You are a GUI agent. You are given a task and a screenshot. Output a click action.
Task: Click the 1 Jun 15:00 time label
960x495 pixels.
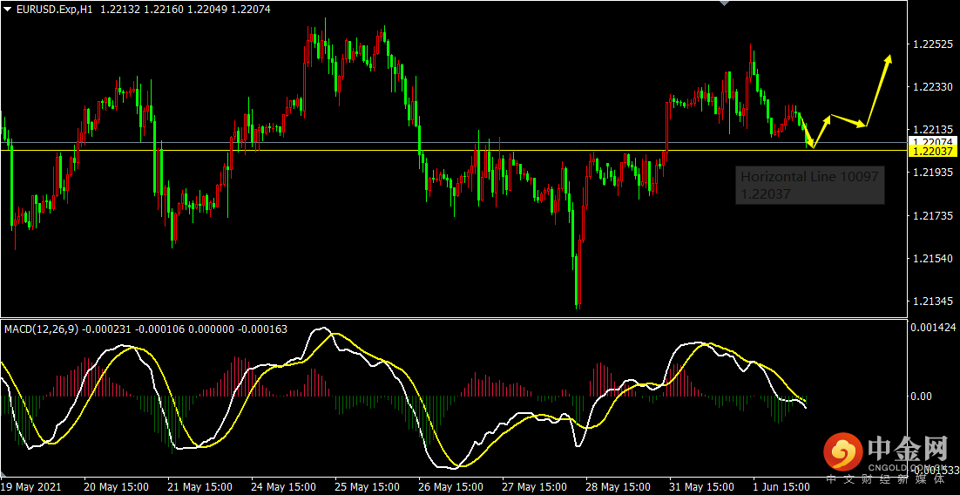click(x=781, y=486)
